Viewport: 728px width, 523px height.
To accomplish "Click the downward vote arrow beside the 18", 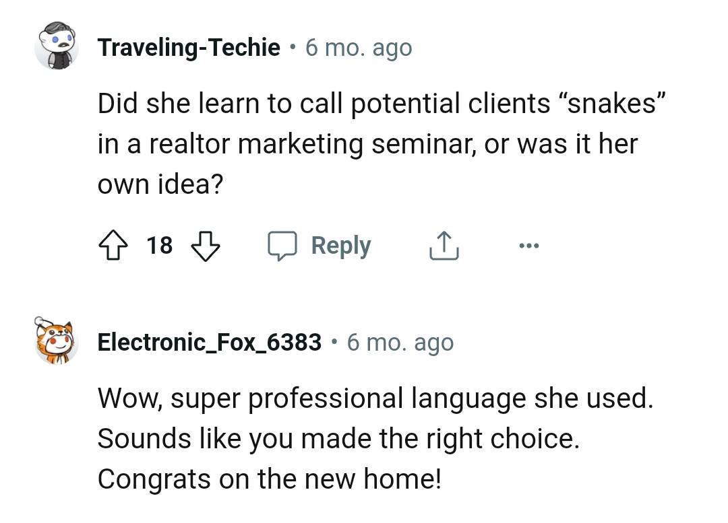I will (x=206, y=246).
